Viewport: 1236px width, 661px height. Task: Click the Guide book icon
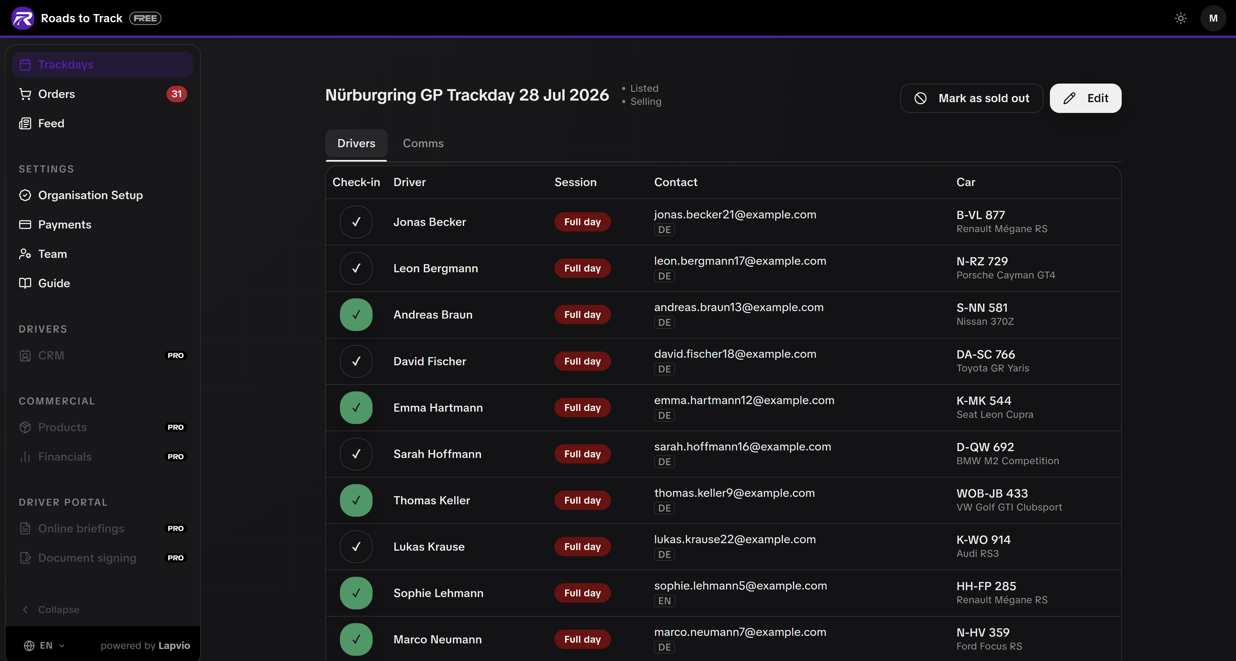25,283
